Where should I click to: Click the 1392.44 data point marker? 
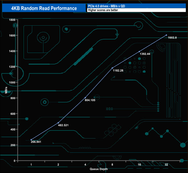tap(139, 52)
